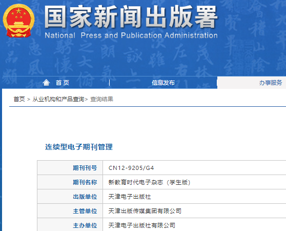Select 新教育时代电子杂志（学生版） value
The width and height of the screenshot is (286, 231).
pyautogui.click(x=149, y=182)
